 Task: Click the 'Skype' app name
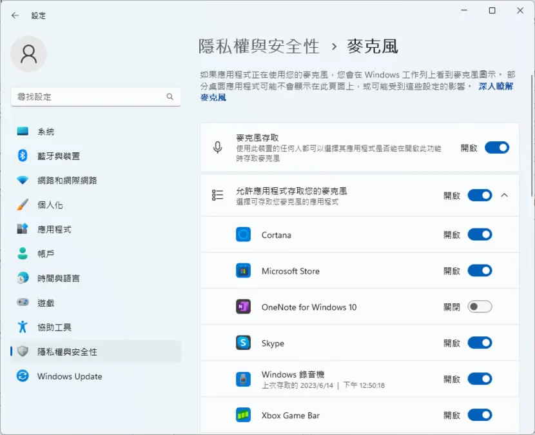pos(273,343)
